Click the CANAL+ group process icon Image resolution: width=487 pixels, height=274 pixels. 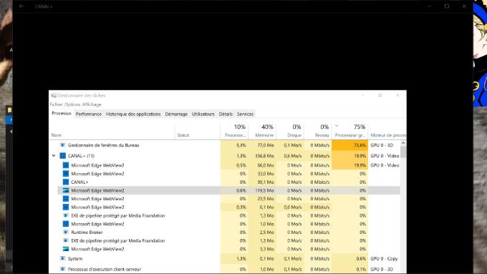[x=63, y=156]
